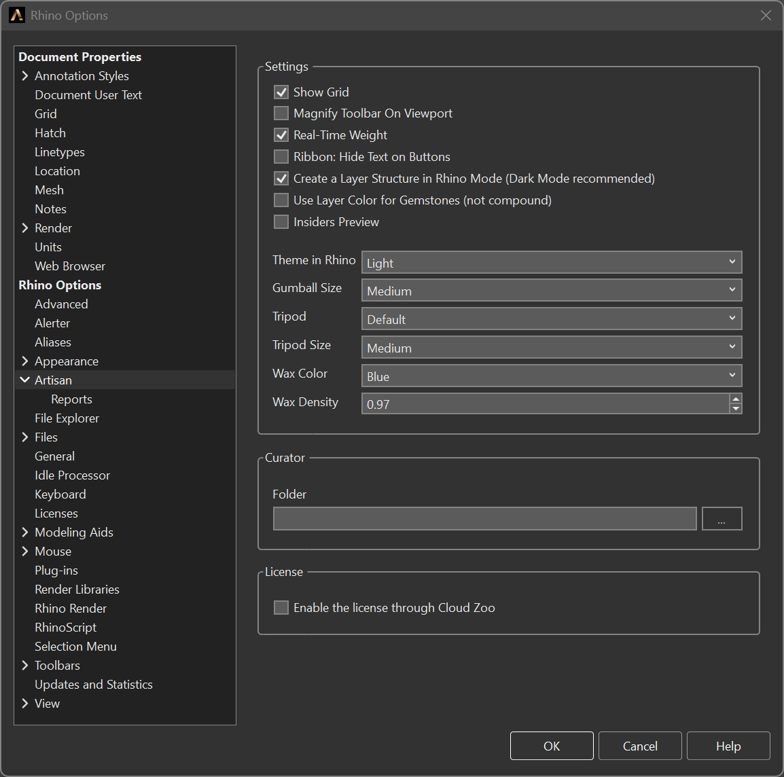Open the Tripod Size dropdown

(552, 347)
